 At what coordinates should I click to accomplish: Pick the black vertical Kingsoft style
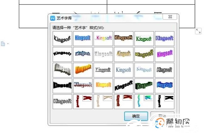pyautogui.click(x=165, y=102)
